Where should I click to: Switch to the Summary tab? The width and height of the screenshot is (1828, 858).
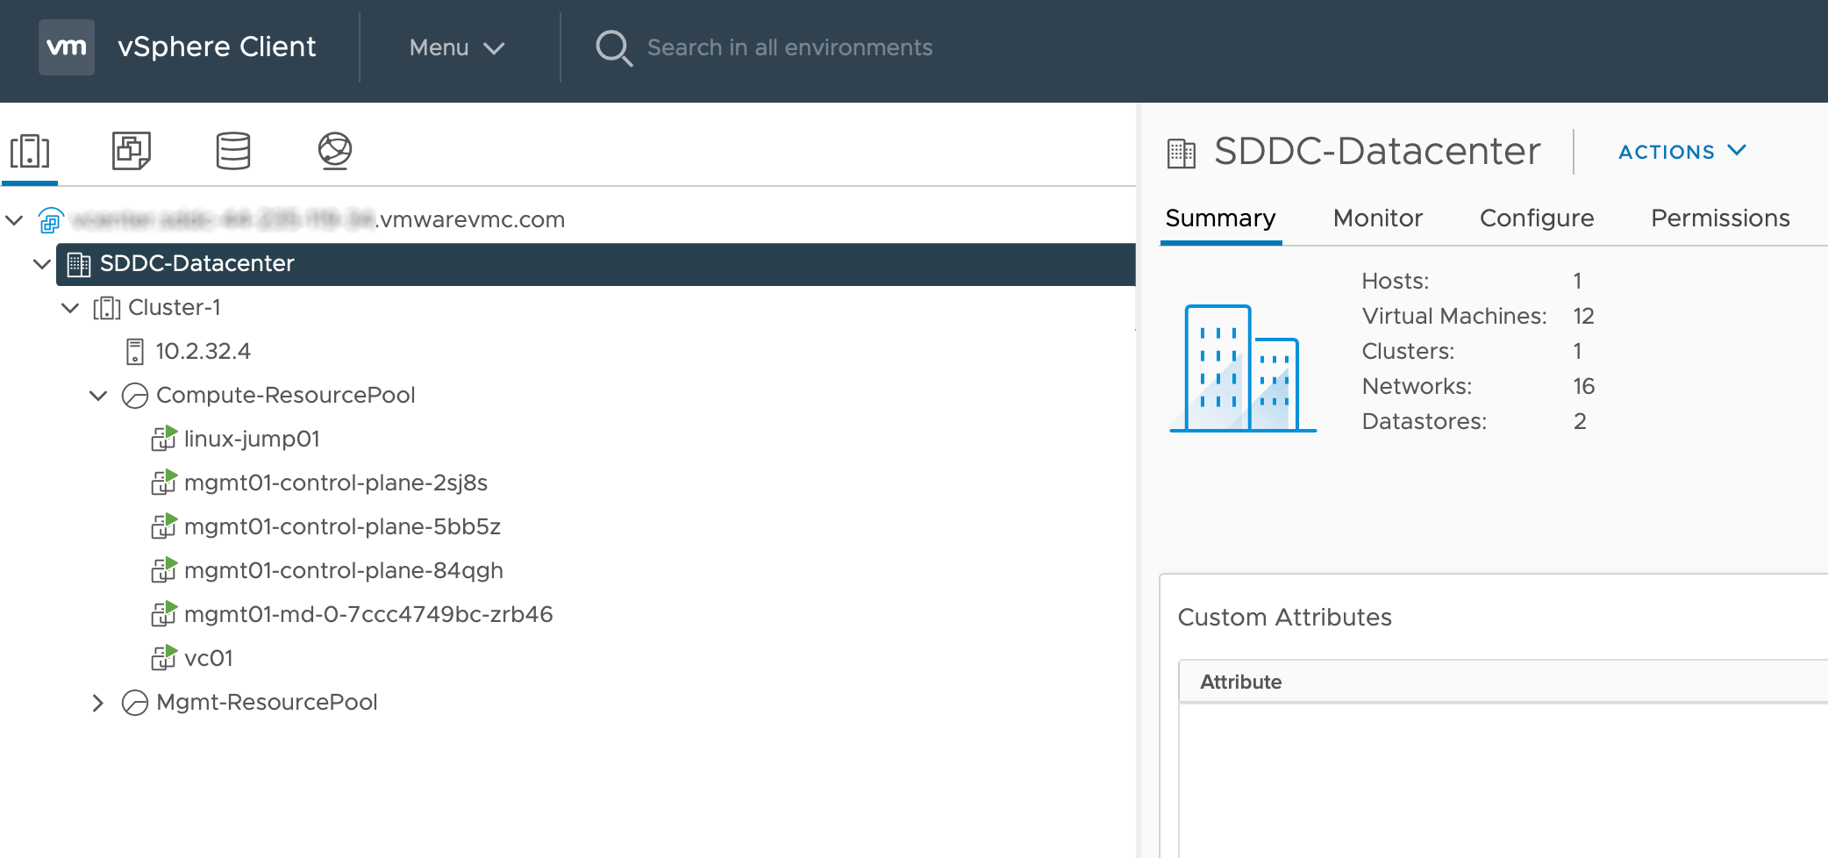(1220, 218)
